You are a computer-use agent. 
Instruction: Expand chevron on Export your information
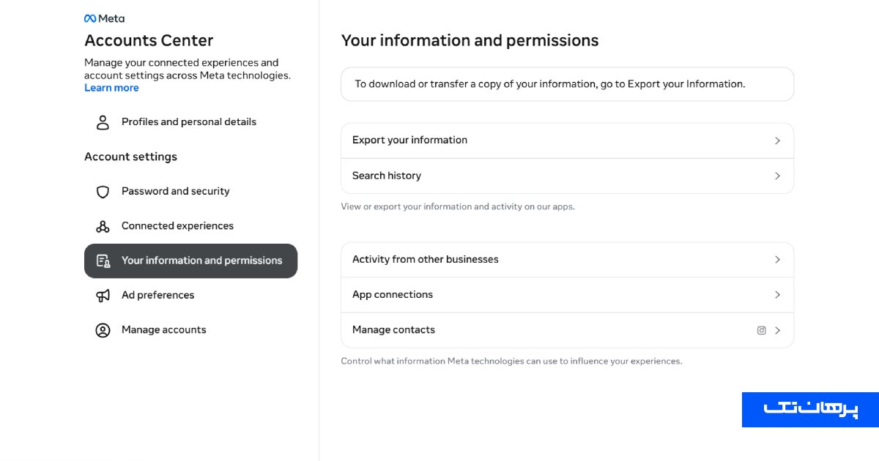click(x=778, y=140)
